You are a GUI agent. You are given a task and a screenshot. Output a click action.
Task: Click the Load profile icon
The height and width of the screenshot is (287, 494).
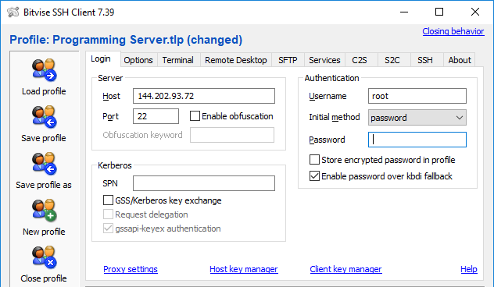coord(44,69)
